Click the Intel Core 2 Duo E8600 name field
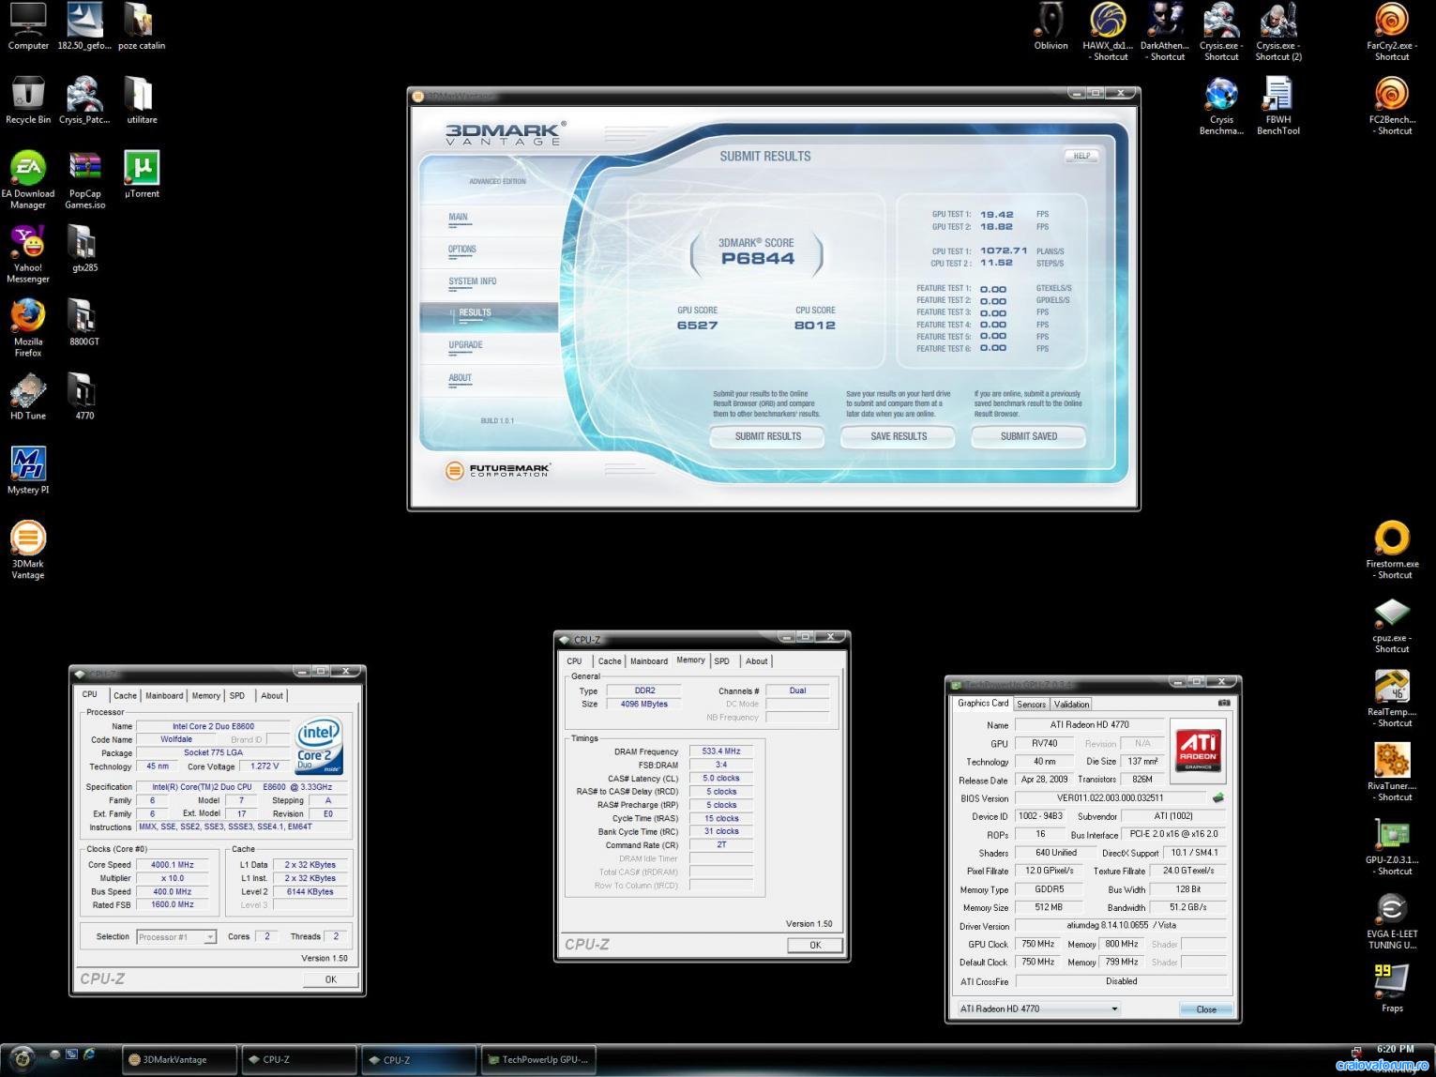 pos(213,726)
